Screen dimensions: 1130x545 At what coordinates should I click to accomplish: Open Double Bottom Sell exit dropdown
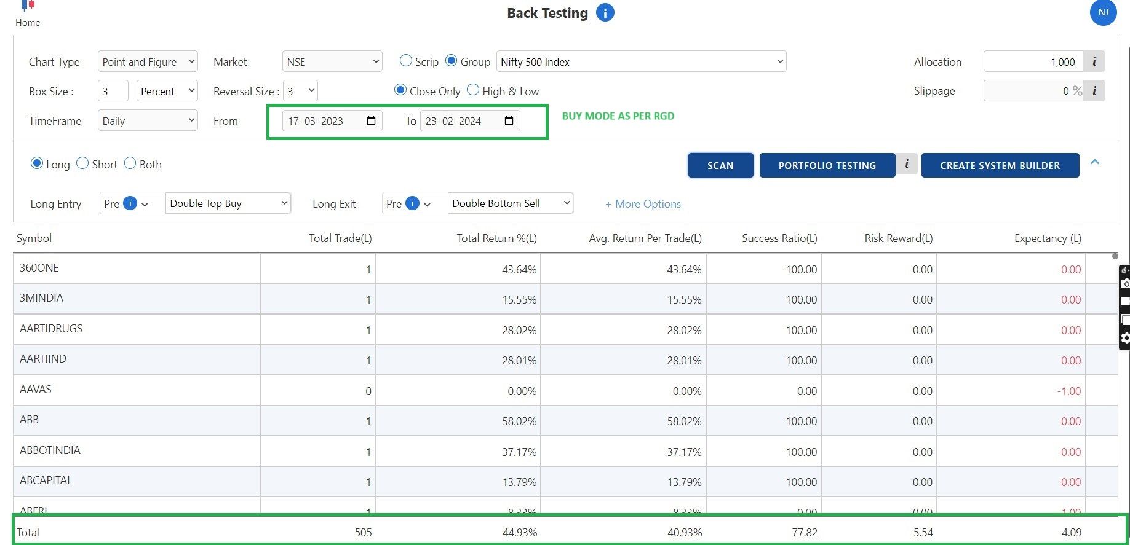coord(511,203)
